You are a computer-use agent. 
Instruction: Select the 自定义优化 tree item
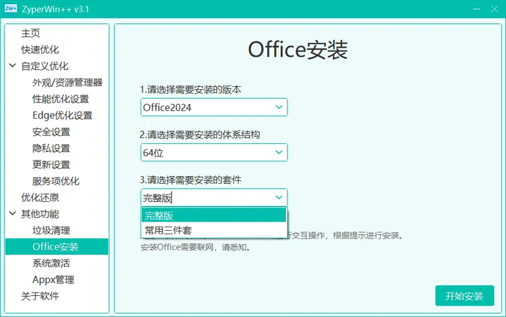click(44, 66)
